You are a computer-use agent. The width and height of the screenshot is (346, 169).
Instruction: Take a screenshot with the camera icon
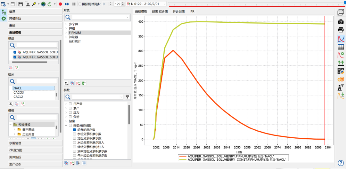coord(341,22)
